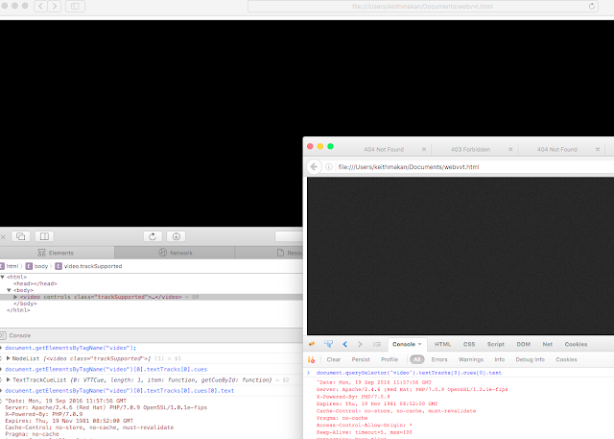Open the Network tab in Web Inspector
Viewport: 614px width, 439px height.
pyautogui.click(x=175, y=253)
